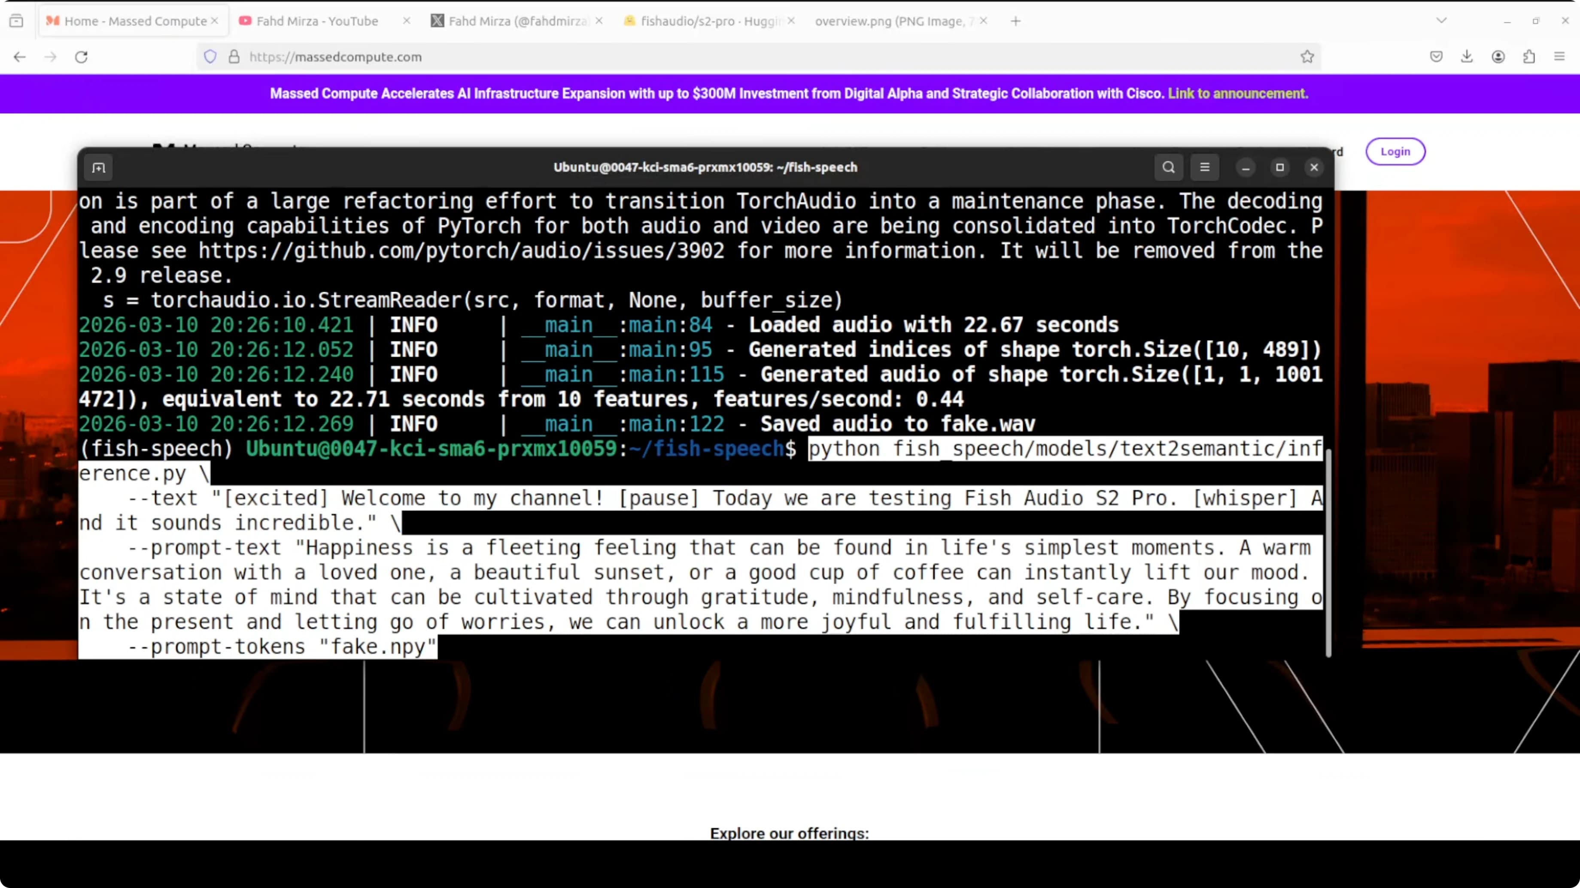Toggle the bookmark star for this page

1307,56
